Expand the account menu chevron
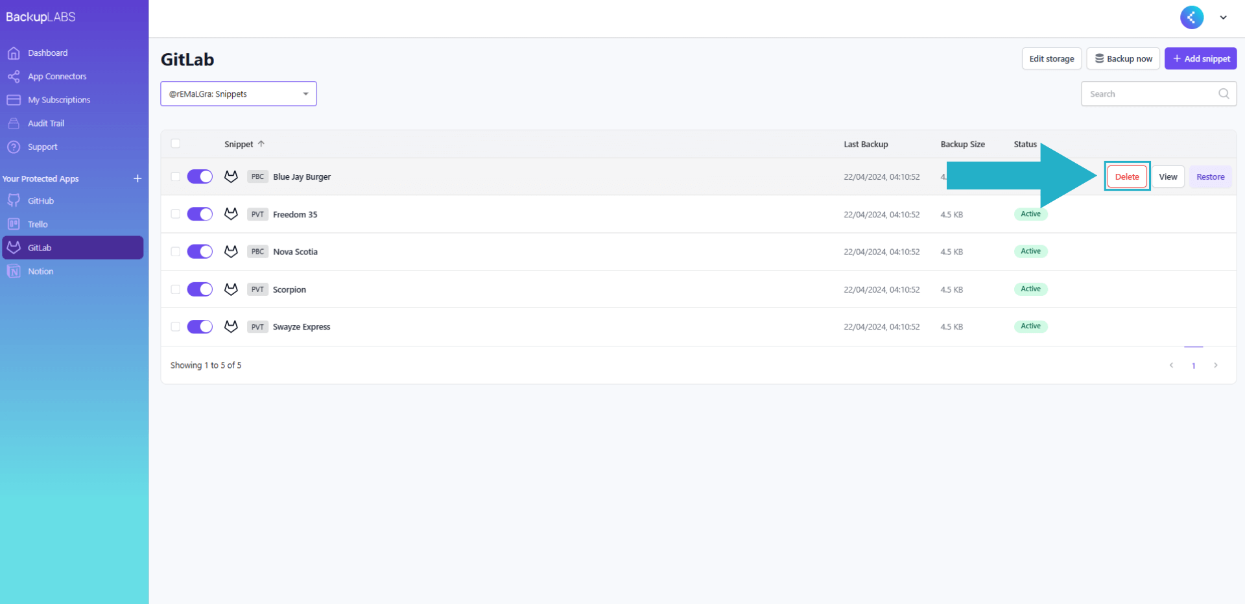The height and width of the screenshot is (604, 1245). [x=1223, y=18]
